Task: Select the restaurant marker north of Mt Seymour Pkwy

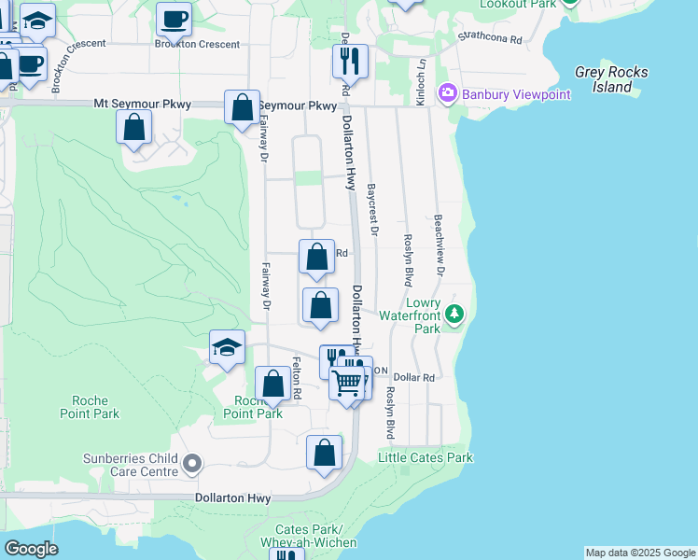Action: click(350, 62)
